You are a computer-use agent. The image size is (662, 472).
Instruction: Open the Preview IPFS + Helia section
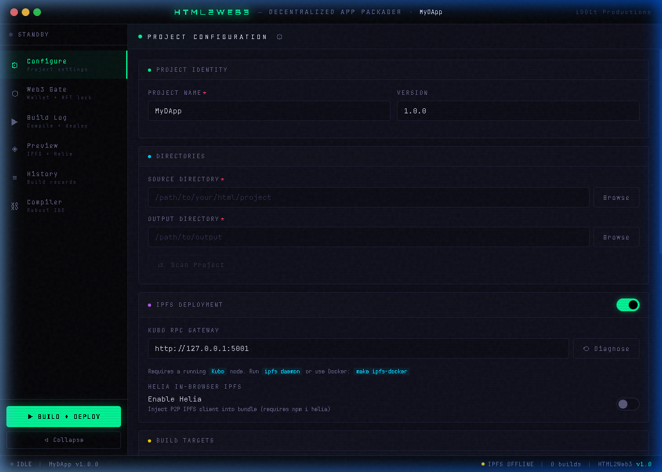pos(63,149)
